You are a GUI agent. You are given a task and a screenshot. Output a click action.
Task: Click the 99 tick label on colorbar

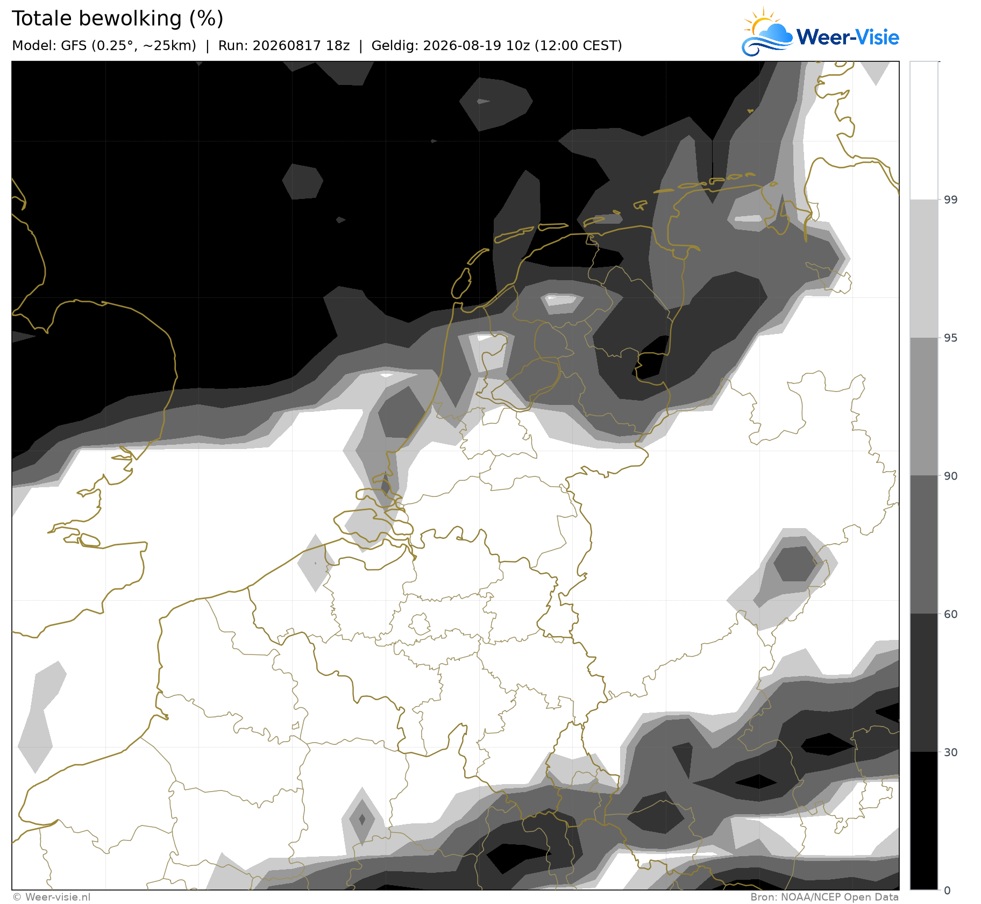tap(951, 200)
